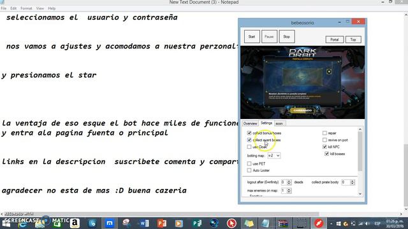Open the WinRAR books taskbar icon
Screen dimensions: 408x229
tap(283, 223)
